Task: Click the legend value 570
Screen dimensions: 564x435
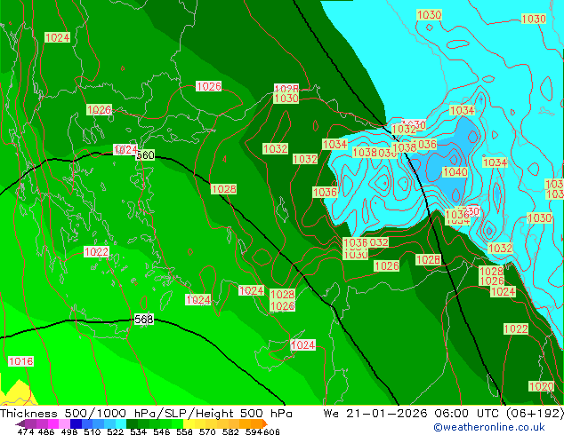Action: click(x=207, y=431)
